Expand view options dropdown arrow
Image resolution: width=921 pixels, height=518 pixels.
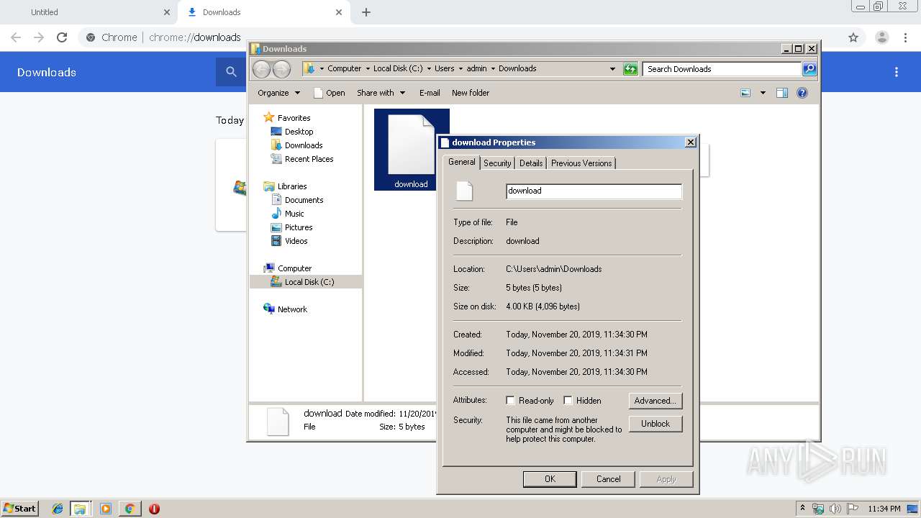[763, 93]
